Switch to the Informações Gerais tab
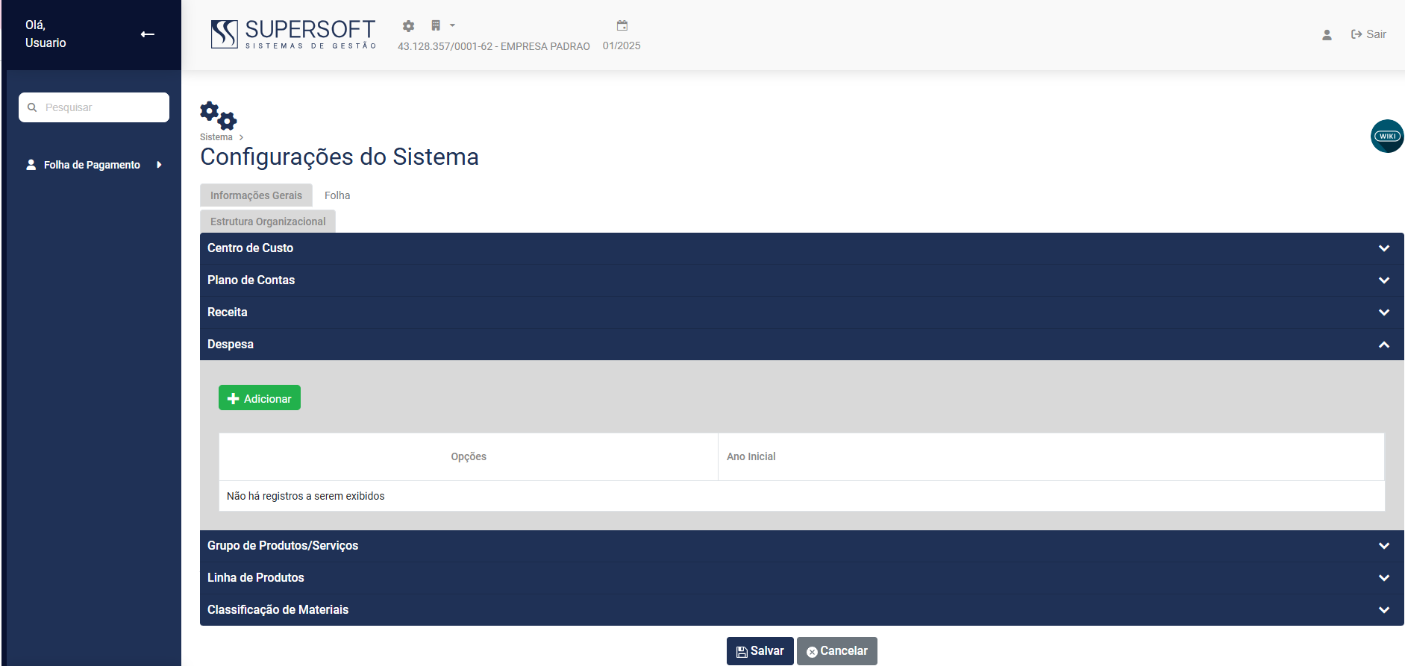This screenshot has height=666, width=1405. click(256, 195)
